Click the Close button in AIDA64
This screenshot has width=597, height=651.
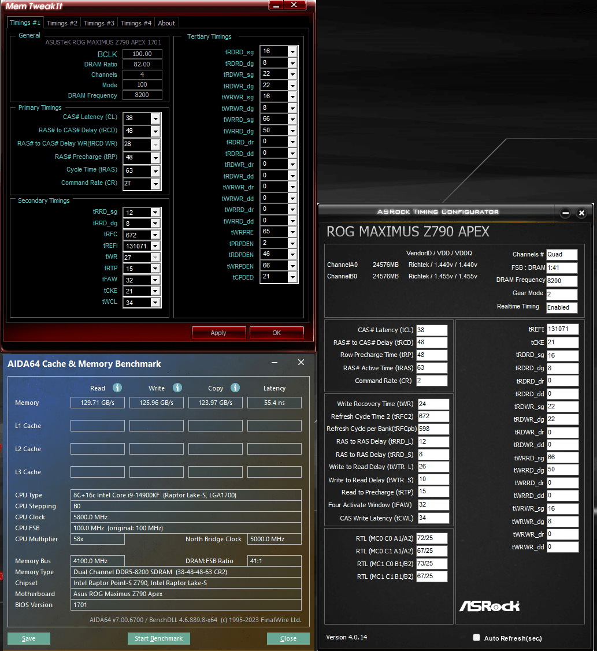pyautogui.click(x=288, y=638)
